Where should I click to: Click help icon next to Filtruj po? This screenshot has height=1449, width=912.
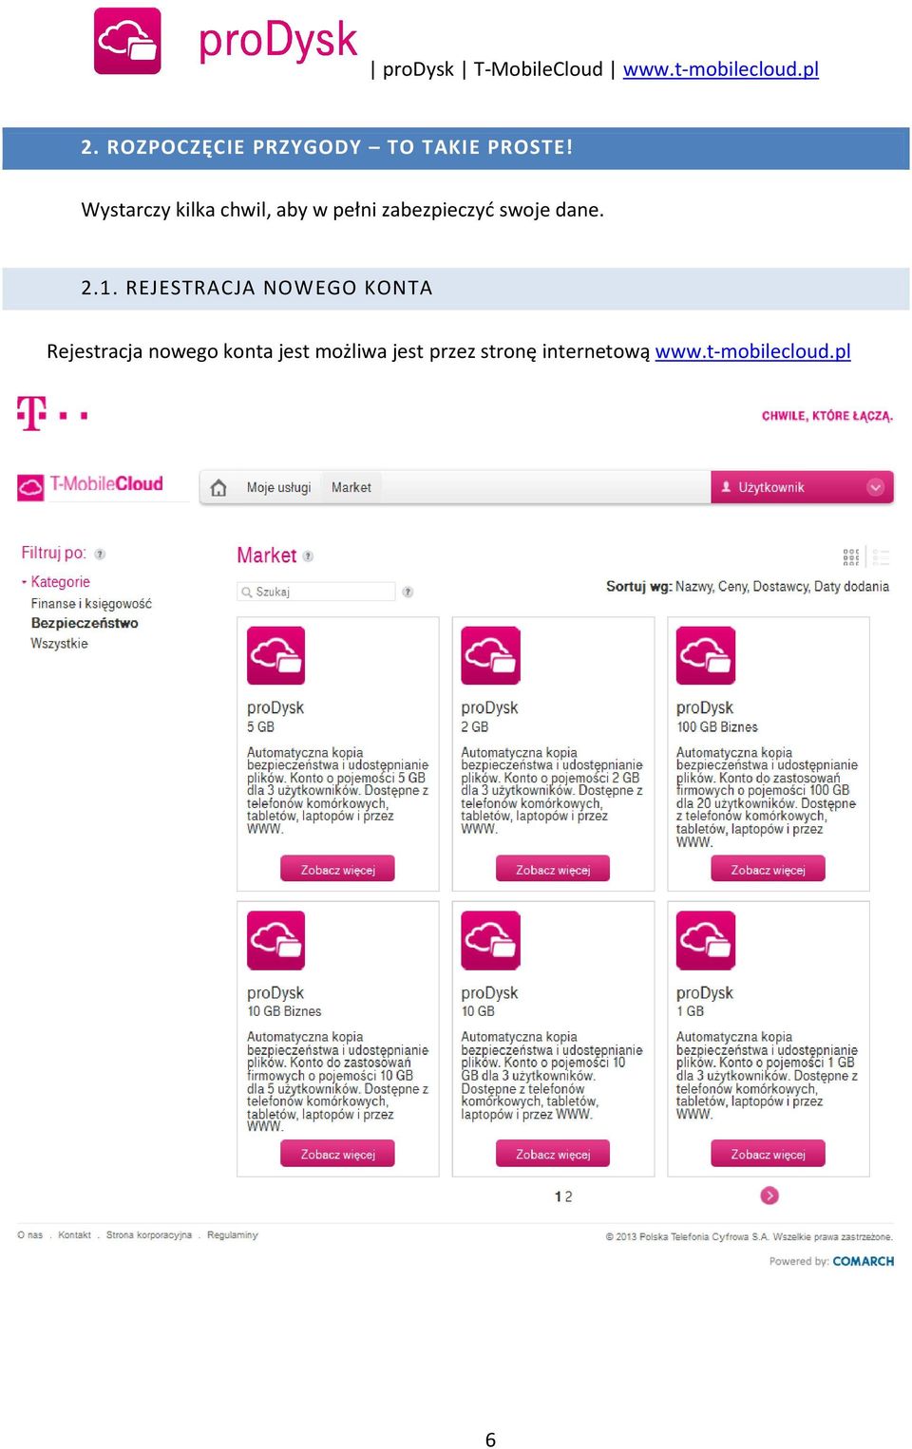(x=100, y=555)
